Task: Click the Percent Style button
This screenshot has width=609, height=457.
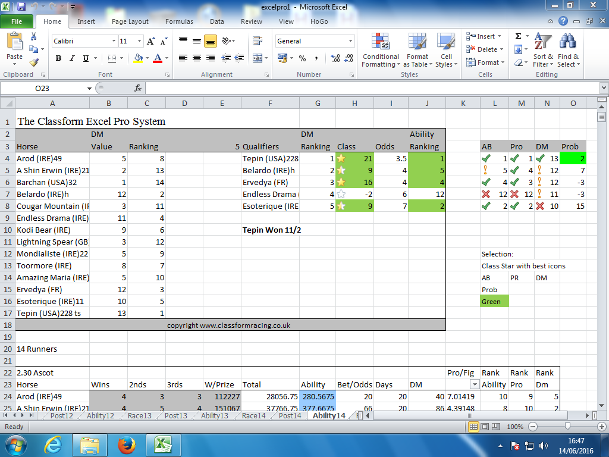Action: click(302, 58)
